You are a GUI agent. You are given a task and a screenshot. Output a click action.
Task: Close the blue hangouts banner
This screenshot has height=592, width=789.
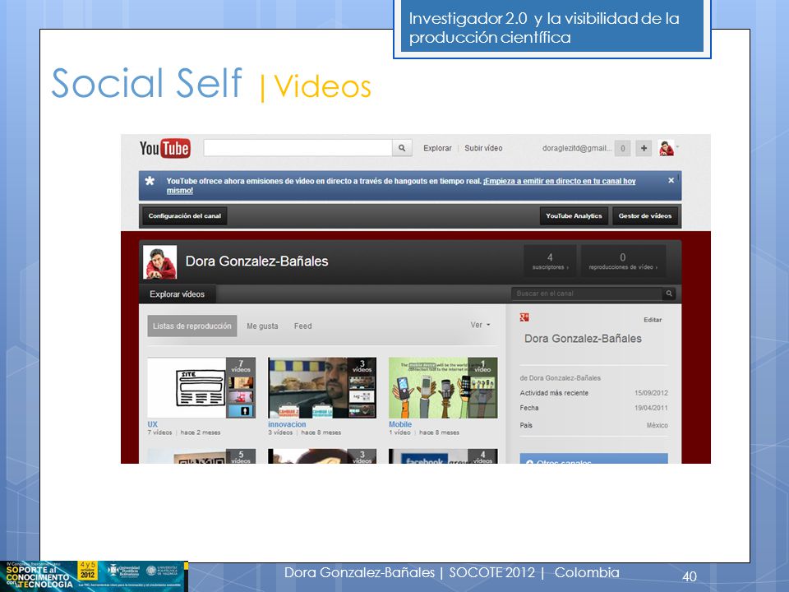pos(671,180)
